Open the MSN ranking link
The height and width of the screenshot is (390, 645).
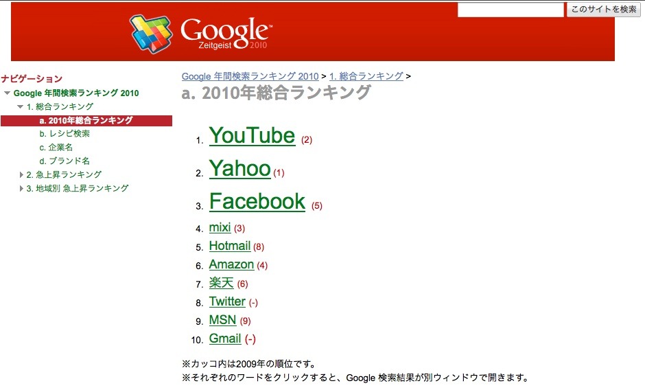(x=222, y=320)
